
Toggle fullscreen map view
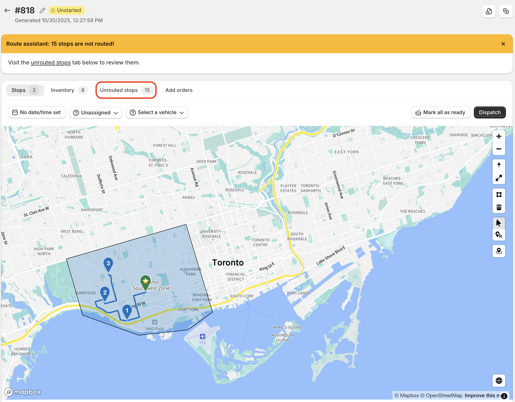tap(499, 178)
